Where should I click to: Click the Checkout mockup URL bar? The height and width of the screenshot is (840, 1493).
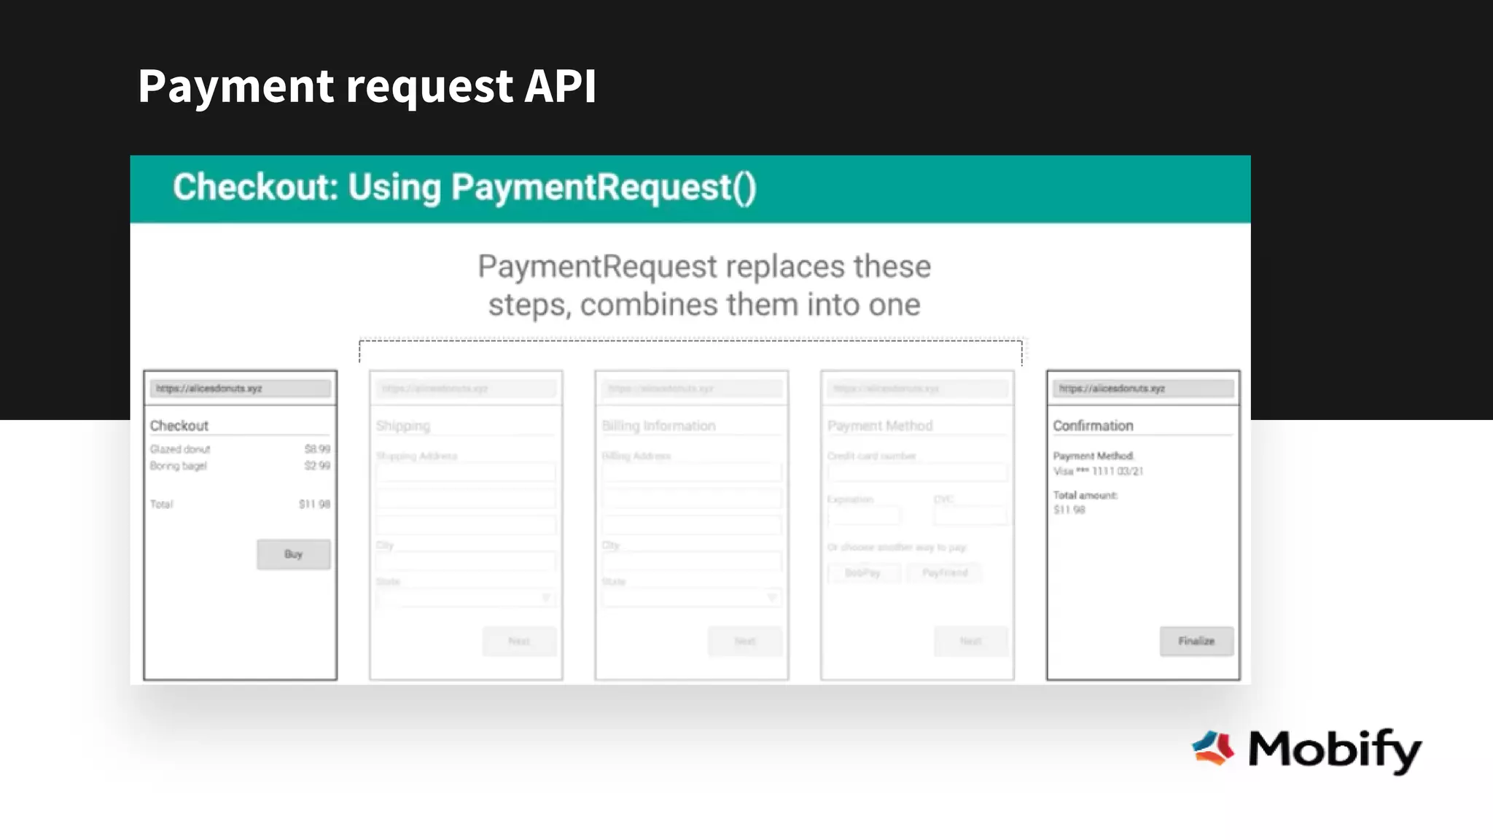(x=240, y=389)
